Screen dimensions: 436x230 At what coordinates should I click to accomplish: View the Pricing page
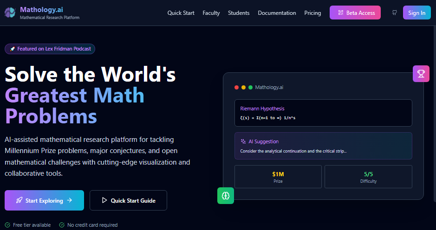point(312,13)
